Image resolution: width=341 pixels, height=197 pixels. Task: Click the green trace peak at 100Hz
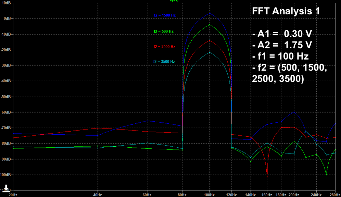(210, 25)
